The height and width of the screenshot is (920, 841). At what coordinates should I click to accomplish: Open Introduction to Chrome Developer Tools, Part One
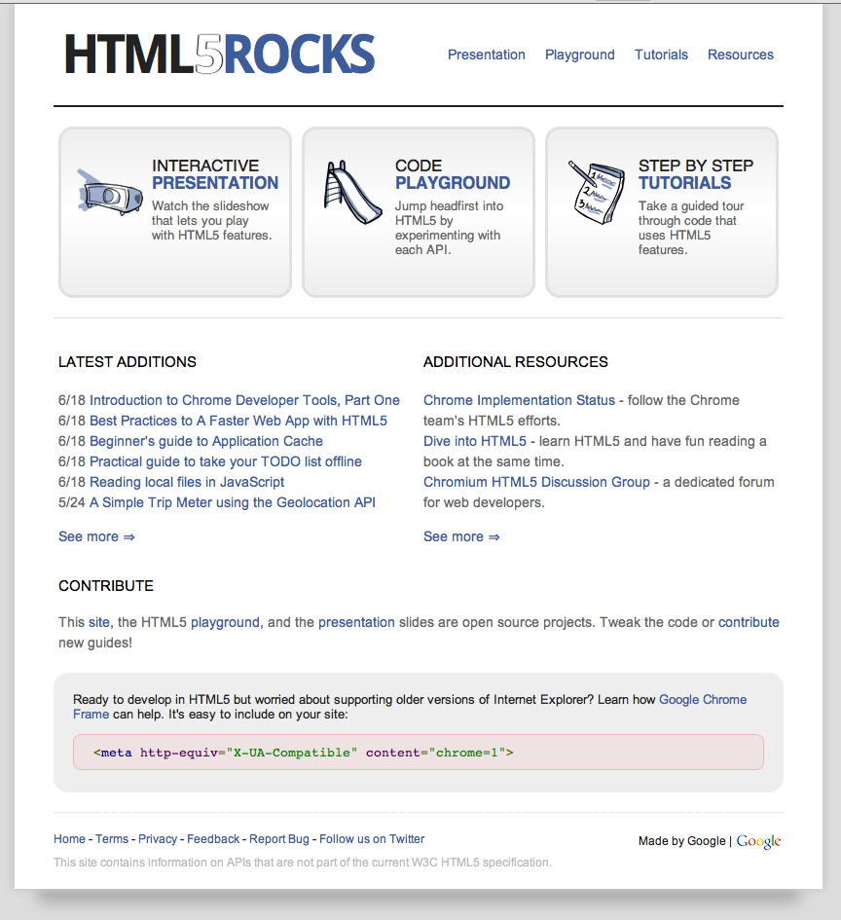pyautogui.click(x=244, y=400)
